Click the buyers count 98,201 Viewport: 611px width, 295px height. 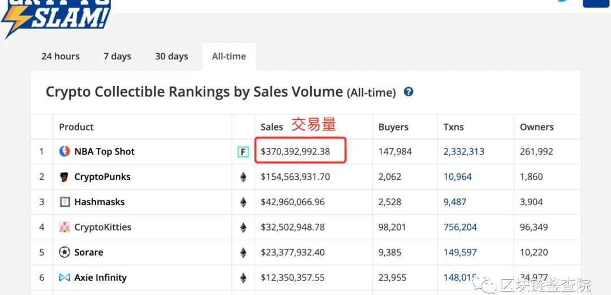coord(393,227)
